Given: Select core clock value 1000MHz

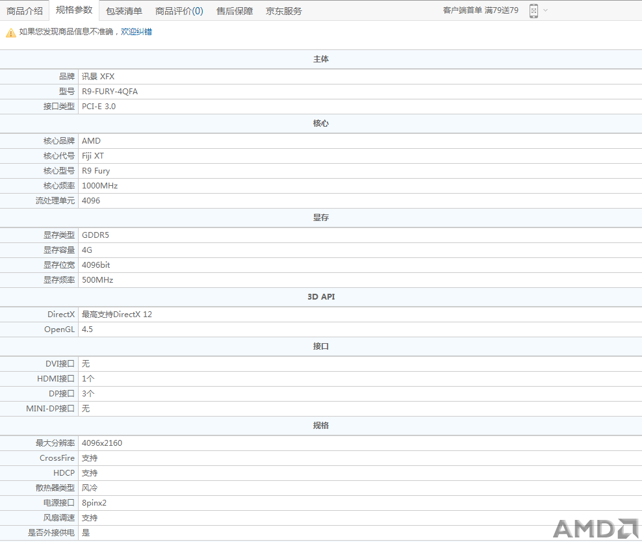Looking at the screenshot, I should pyautogui.click(x=100, y=186).
